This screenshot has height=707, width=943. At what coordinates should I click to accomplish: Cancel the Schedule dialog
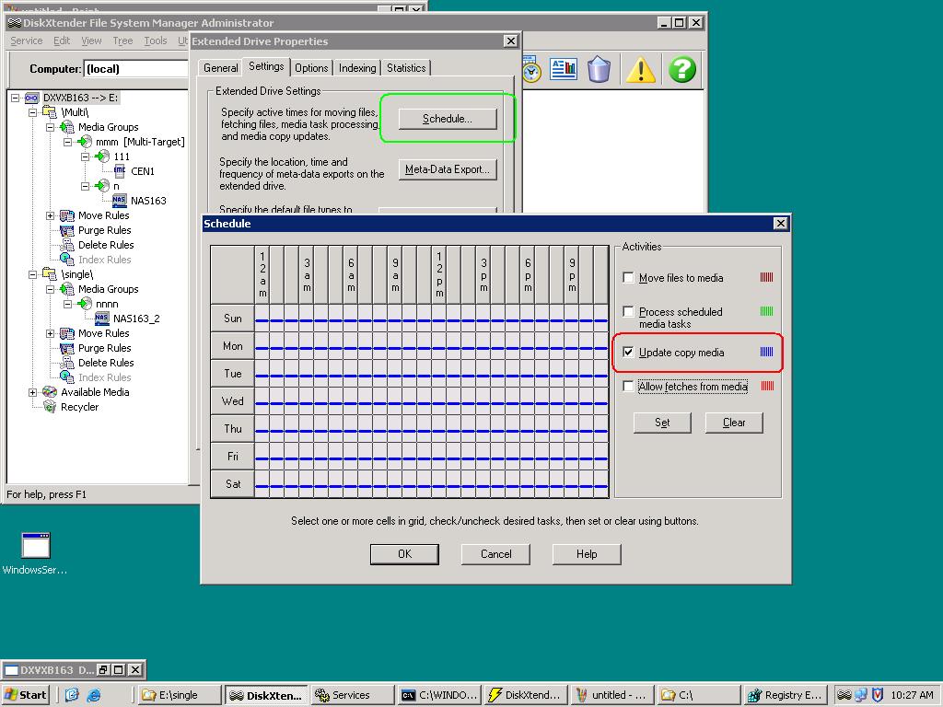pos(495,553)
